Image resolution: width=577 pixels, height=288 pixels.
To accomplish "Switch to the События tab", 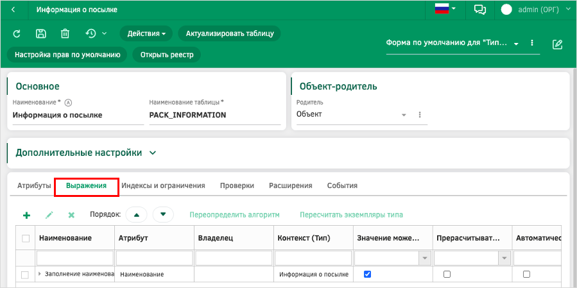I will (342, 186).
